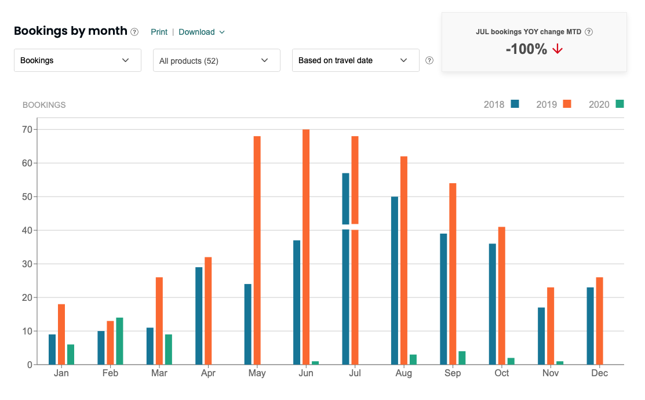The image size is (645, 400).
Task: Click help icon next to travel date dropdown
Action: pyautogui.click(x=429, y=60)
